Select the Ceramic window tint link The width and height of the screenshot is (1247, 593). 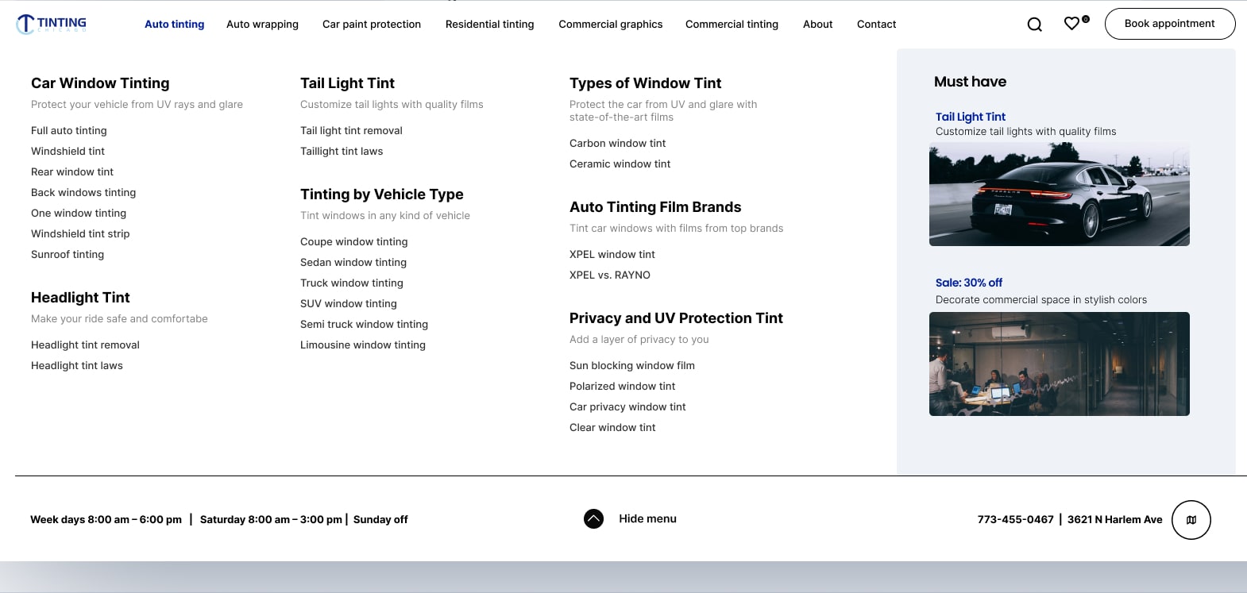(x=620, y=164)
